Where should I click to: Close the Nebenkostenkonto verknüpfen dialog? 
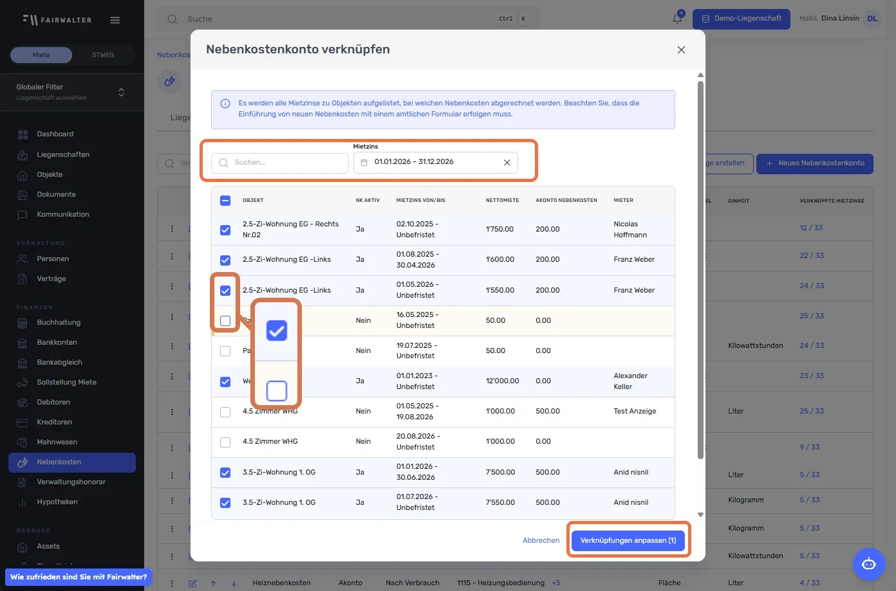(681, 50)
